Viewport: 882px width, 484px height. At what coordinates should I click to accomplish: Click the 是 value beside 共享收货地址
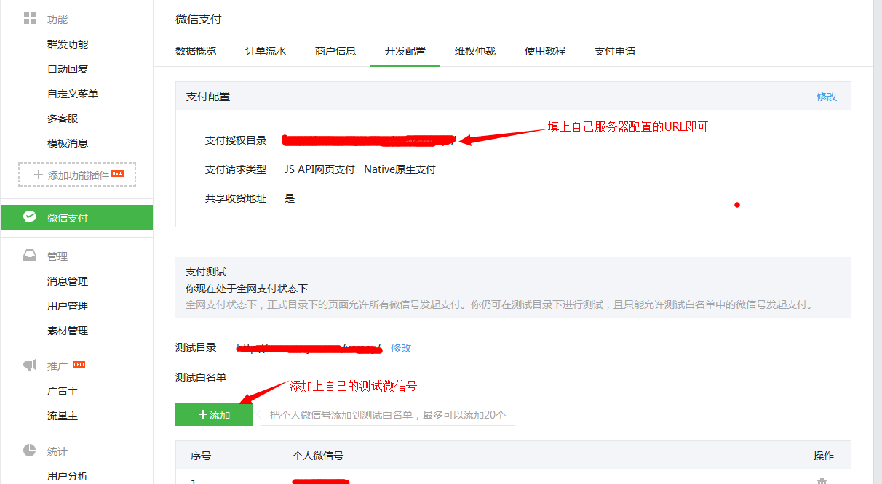290,198
